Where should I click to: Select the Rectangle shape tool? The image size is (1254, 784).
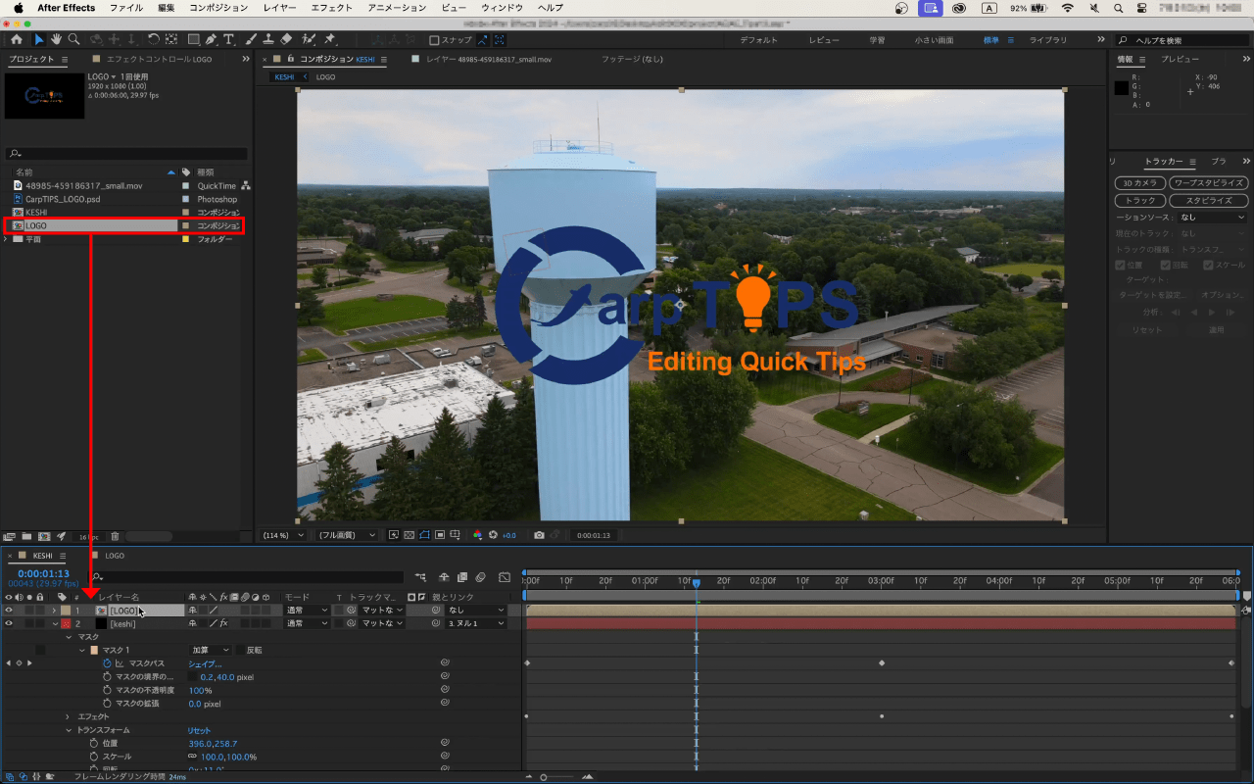coord(193,39)
